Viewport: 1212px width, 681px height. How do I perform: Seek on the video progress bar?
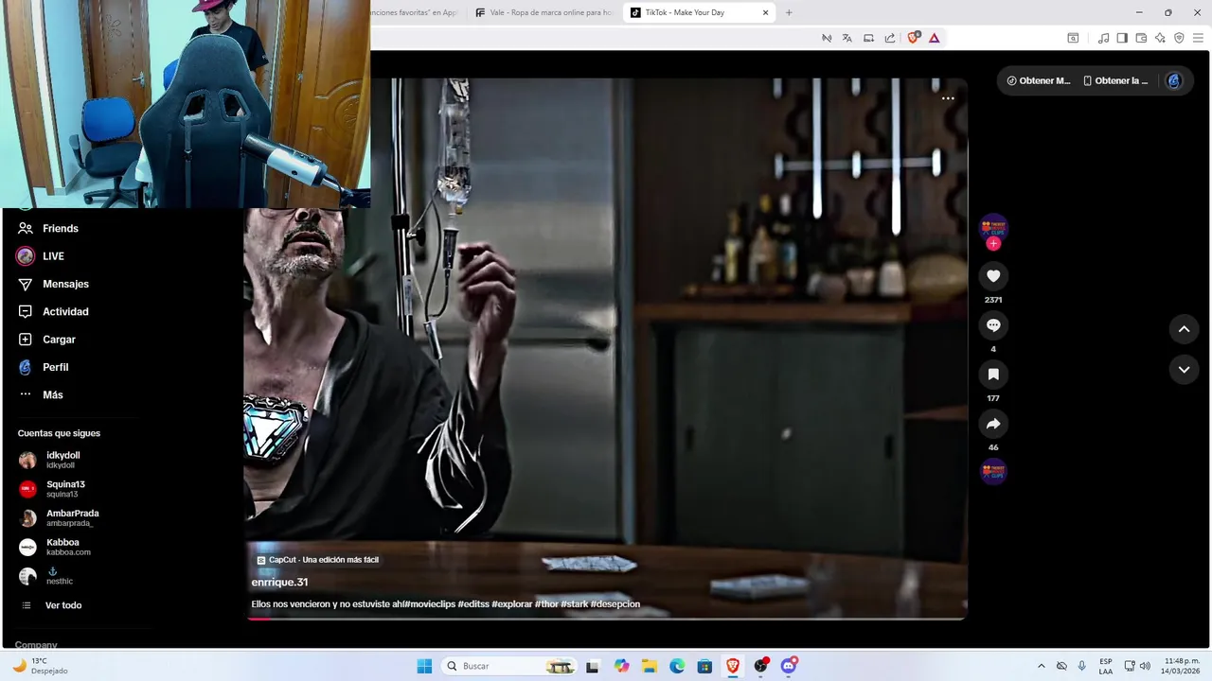click(606, 619)
